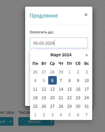Choose March 11 in the calendar
105x132 pixels.
point(35,89)
